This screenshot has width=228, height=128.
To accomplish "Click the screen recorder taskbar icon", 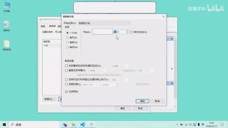I will point(65,125).
